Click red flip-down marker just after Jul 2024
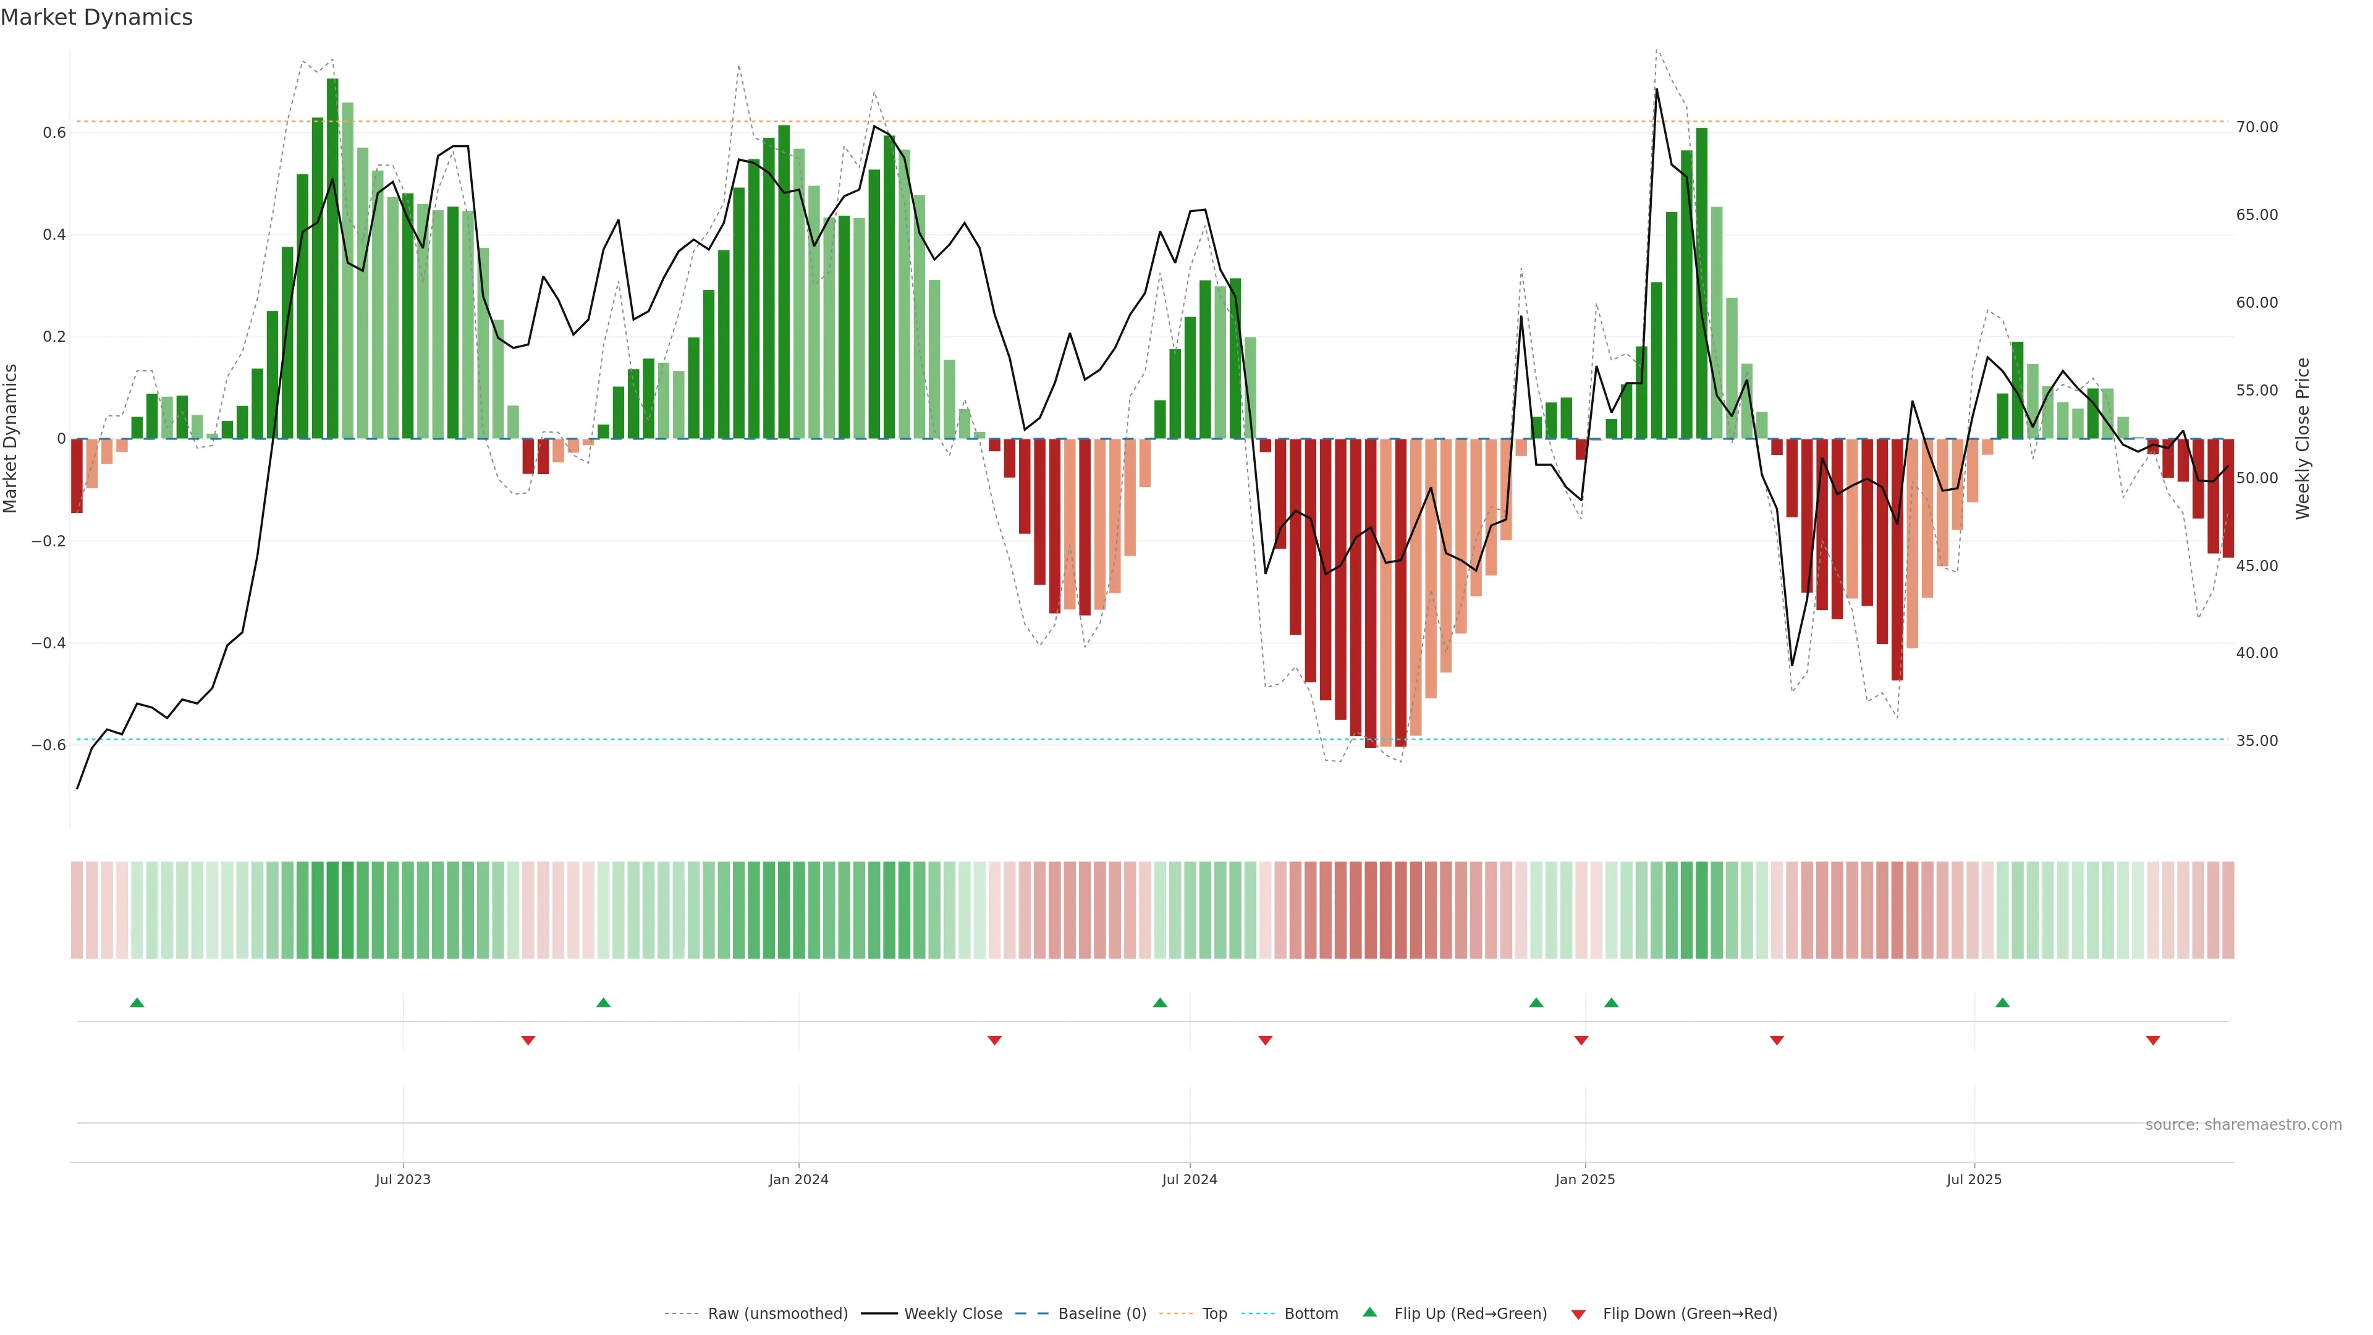Screen dimensions: 2373x1335 1266,1040
